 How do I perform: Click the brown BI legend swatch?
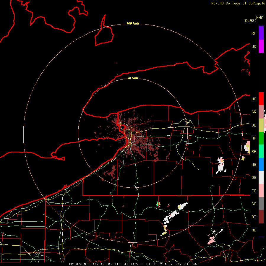261,217
